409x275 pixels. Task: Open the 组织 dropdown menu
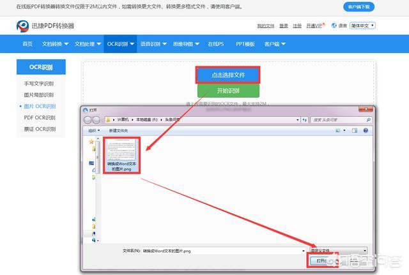coord(94,130)
